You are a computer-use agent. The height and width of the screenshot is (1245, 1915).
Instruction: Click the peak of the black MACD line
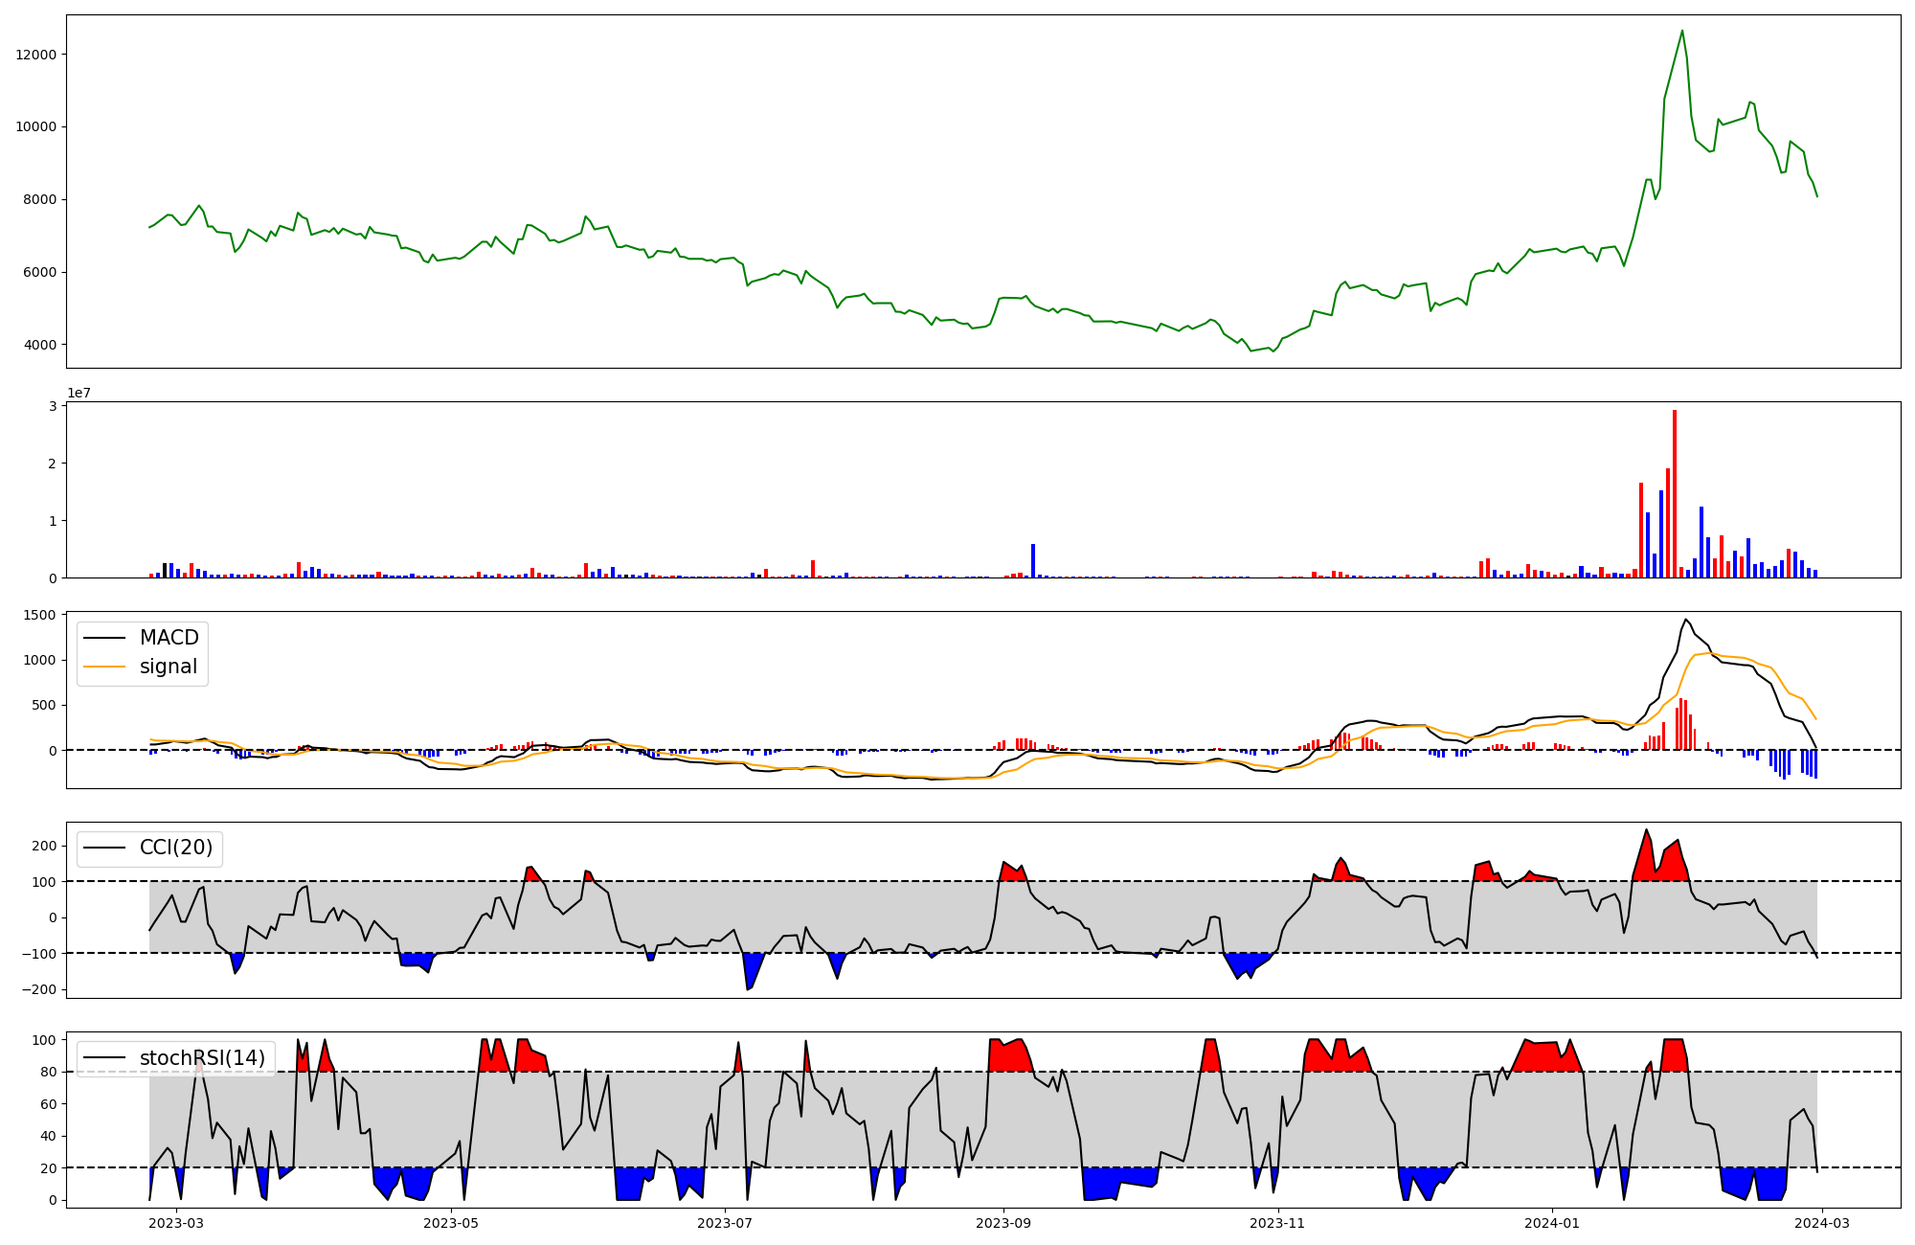[1686, 619]
